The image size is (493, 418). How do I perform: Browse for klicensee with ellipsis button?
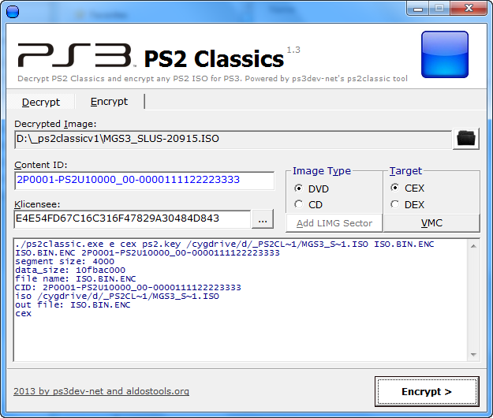pos(263,219)
